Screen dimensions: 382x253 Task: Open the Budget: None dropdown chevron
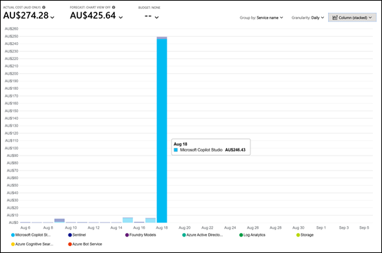[156, 17]
